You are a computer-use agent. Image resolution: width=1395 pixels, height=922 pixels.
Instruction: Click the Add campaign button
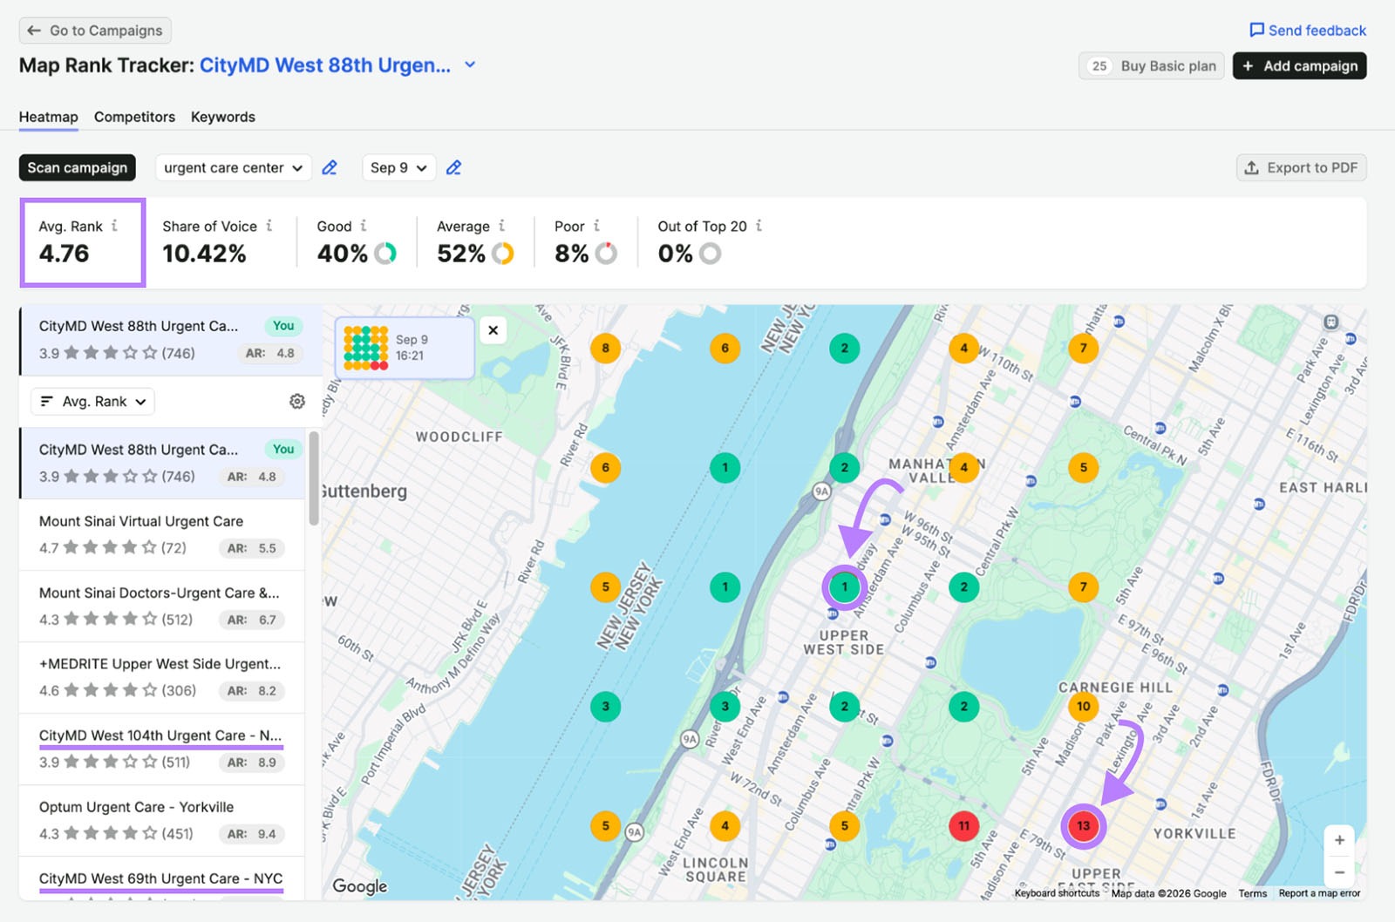[x=1299, y=66]
